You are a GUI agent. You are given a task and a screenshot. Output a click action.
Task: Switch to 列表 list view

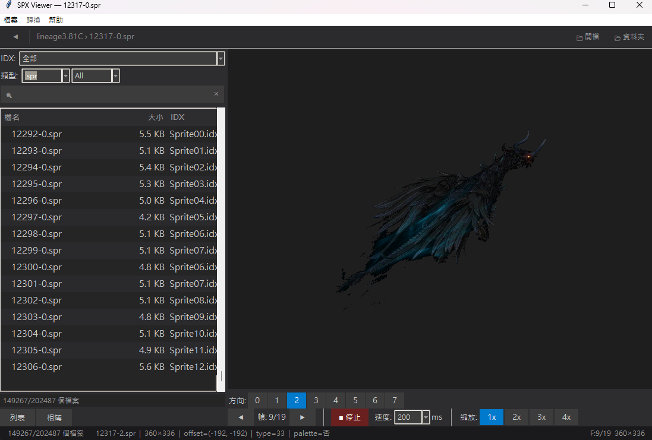(17, 417)
